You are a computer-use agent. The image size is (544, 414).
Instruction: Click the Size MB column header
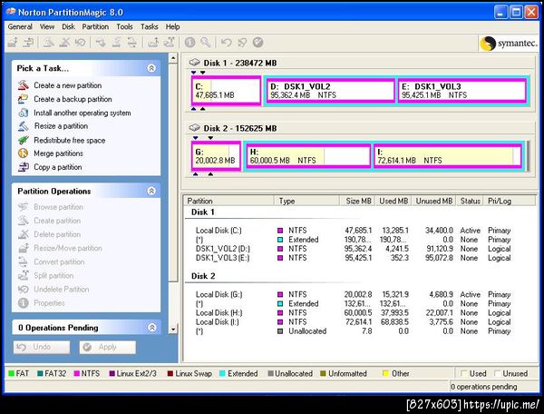(357, 201)
